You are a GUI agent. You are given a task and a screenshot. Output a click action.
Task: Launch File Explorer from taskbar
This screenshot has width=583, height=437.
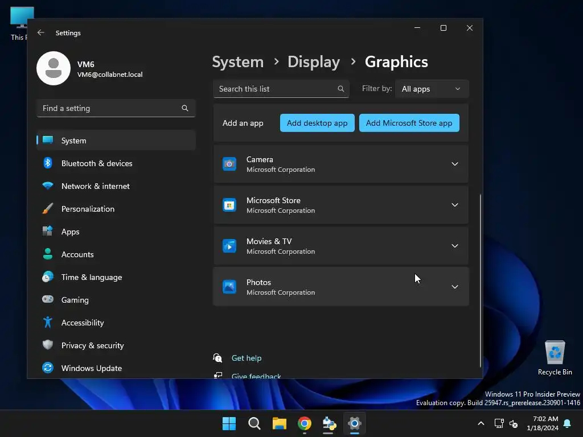click(x=279, y=423)
